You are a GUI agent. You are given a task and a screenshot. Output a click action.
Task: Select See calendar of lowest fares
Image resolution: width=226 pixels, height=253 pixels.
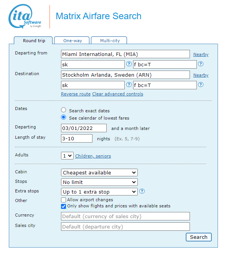point(63,117)
